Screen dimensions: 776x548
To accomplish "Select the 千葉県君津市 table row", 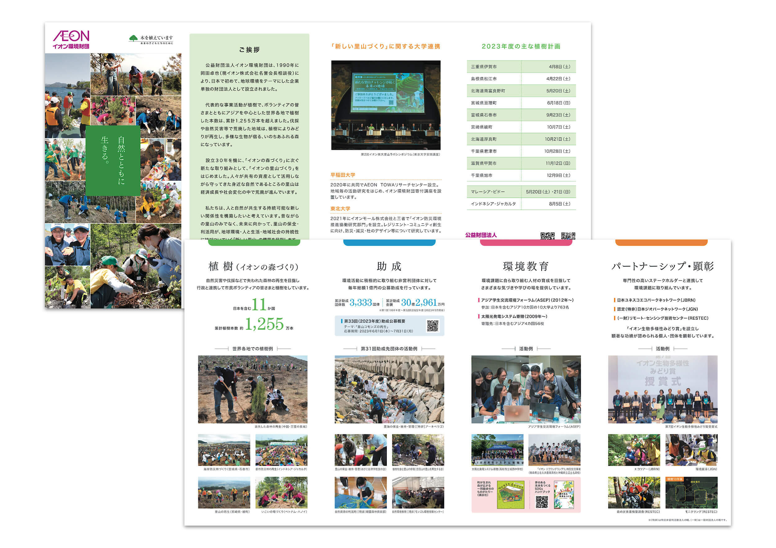I will tap(521, 151).
